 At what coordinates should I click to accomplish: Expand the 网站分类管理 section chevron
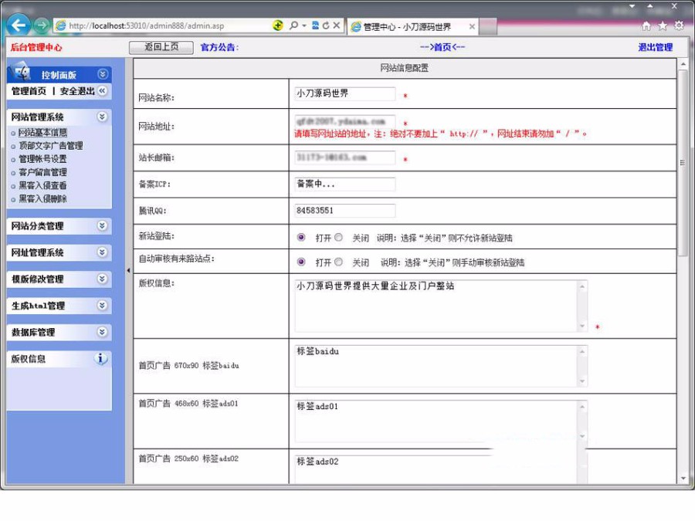click(x=102, y=225)
